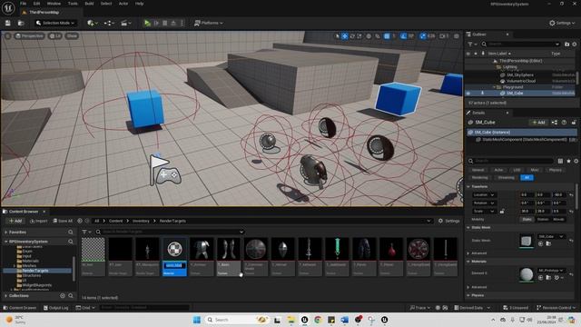Toggle scale snapping in viewport
Screen dimensions: 581x327
(x=423, y=36)
